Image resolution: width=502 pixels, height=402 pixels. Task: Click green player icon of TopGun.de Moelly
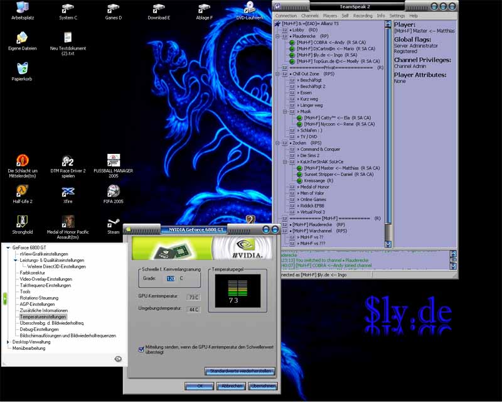pyautogui.click(x=292, y=61)
